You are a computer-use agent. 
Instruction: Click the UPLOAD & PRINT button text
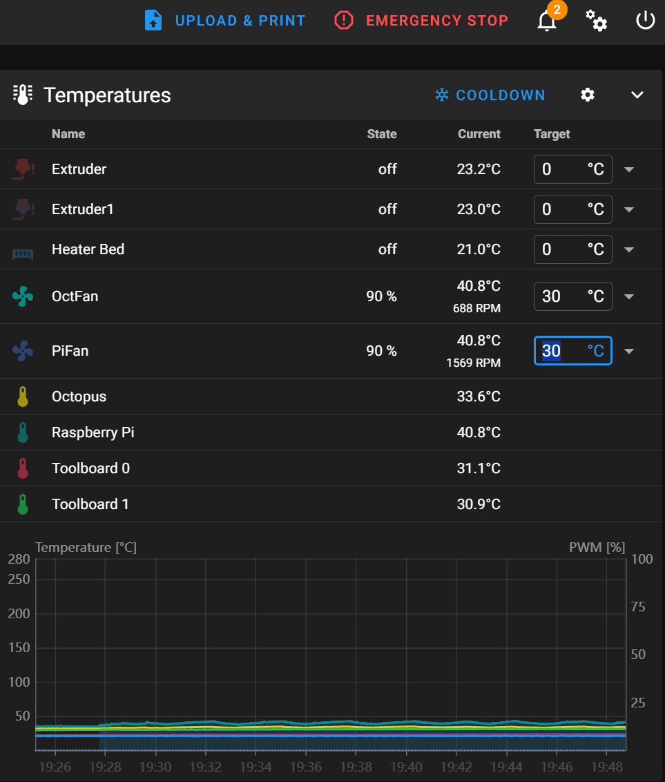tap(240, 21)
